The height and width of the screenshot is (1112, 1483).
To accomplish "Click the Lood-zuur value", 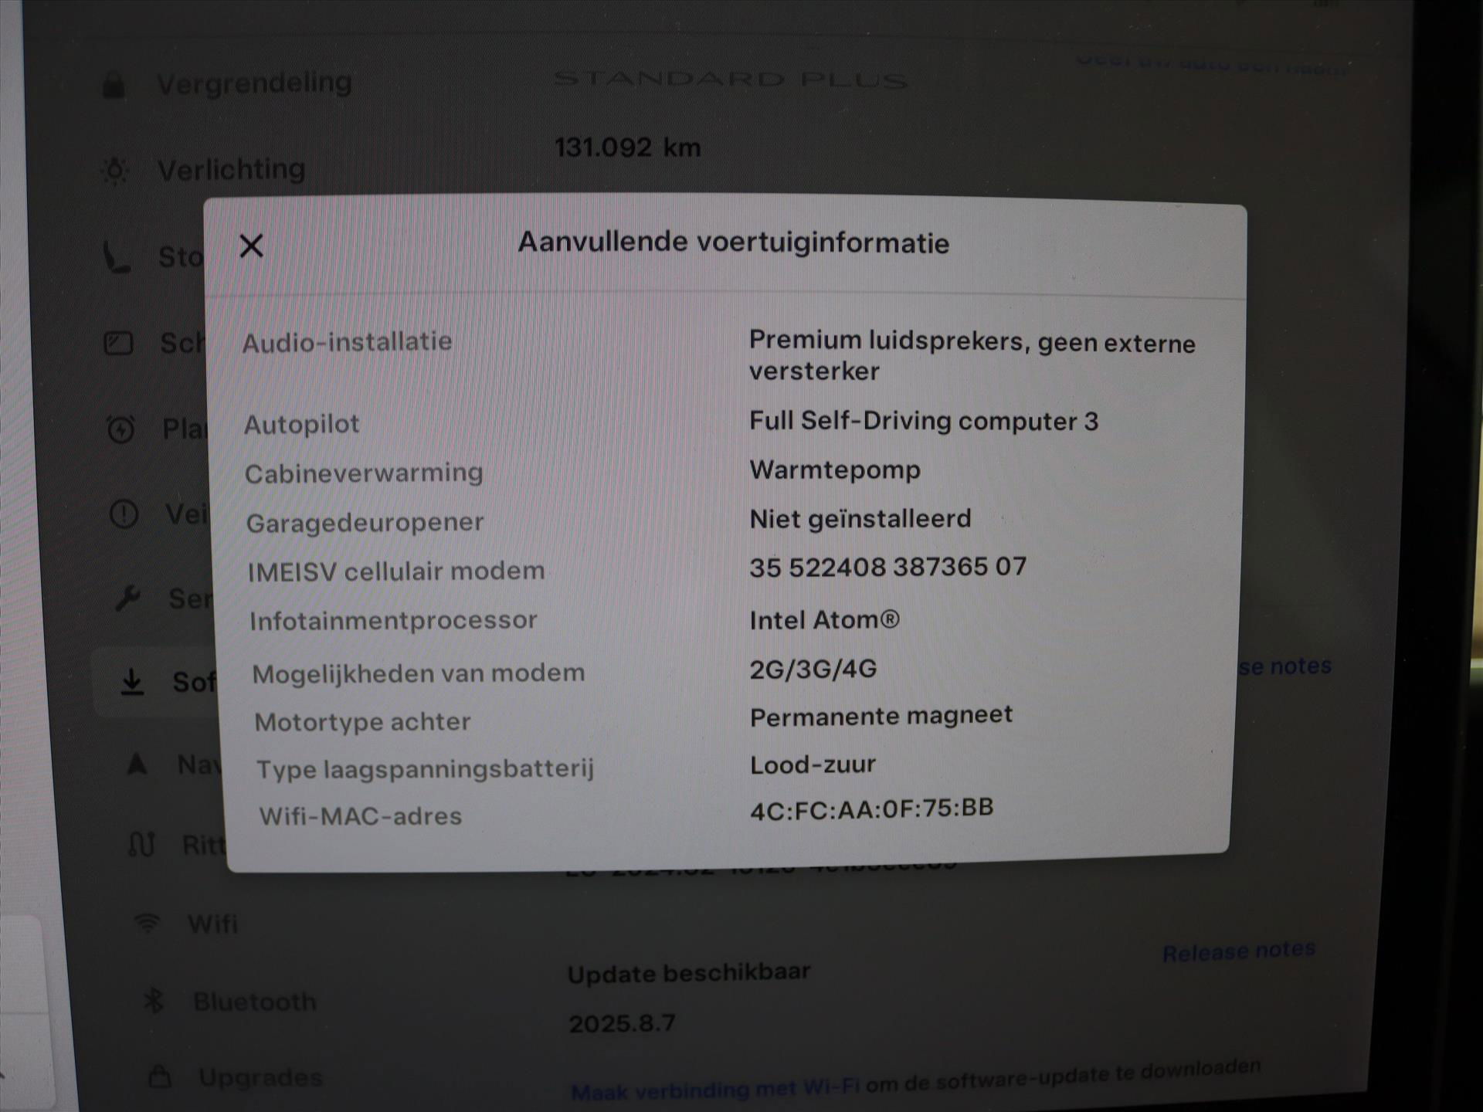I will tap(813, 764).
